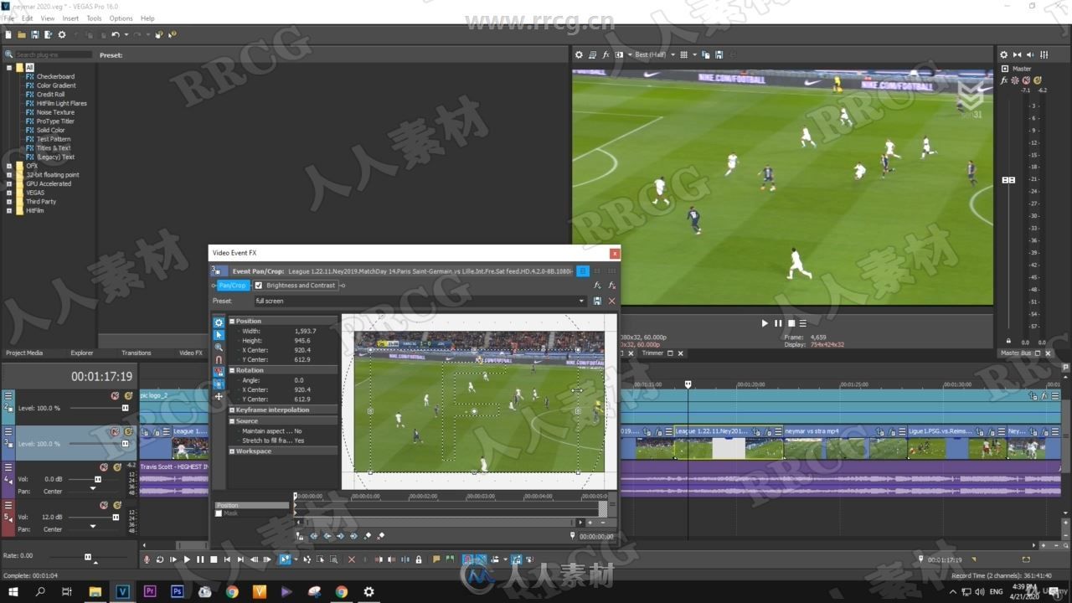Collapse the Source properties section

[x=232, y=421]
